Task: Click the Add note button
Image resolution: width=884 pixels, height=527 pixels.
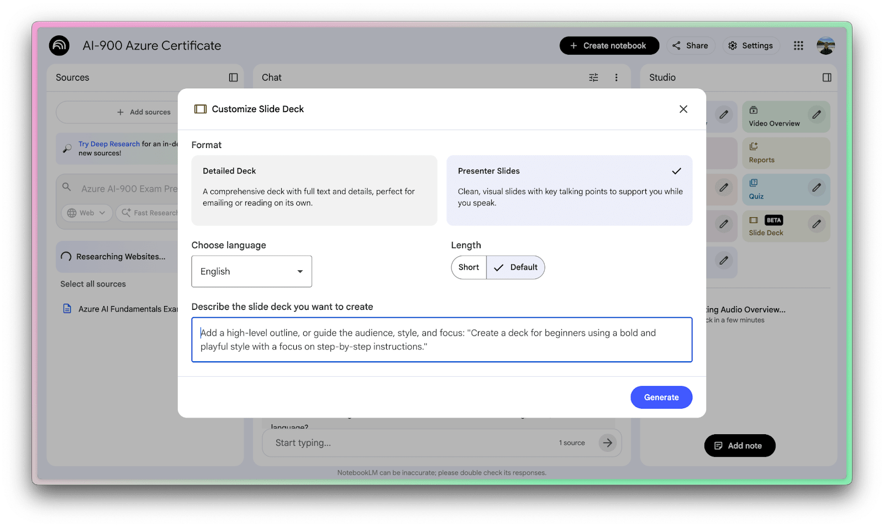Action: [739, 446]
